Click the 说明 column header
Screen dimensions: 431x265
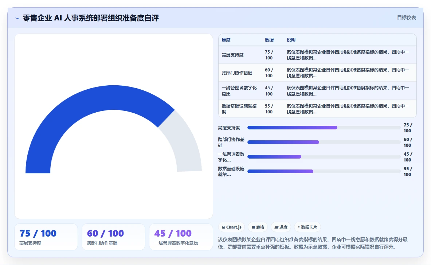(x=291, y=40)
